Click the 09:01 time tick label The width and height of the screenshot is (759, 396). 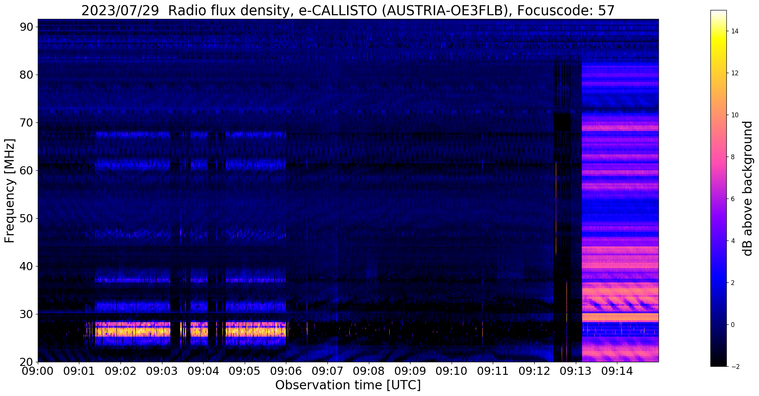tap(79, 370)
